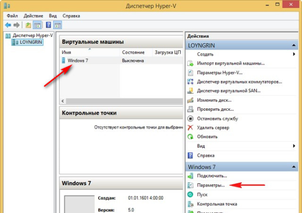The height and width of the screenshot is (213, 302).
Task: Click Параметры under Windows 7 actions
Action: tap(211, 185)
